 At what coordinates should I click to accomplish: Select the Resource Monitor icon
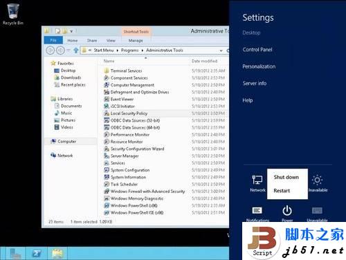[107, 142]
